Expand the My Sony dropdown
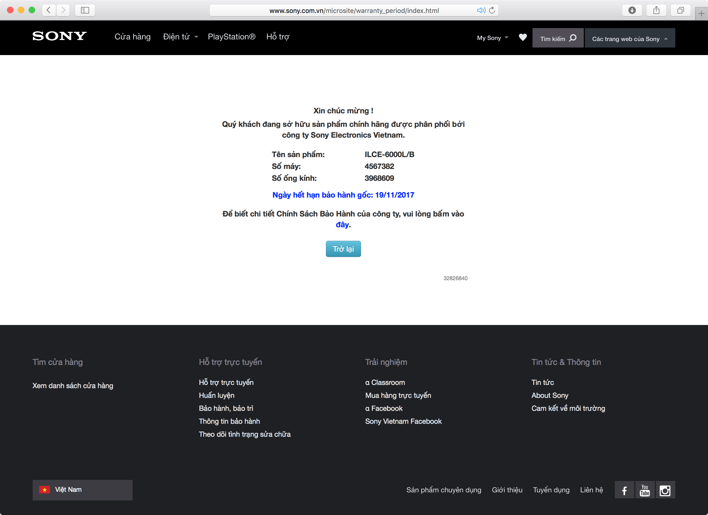 [x=493, y=38]
